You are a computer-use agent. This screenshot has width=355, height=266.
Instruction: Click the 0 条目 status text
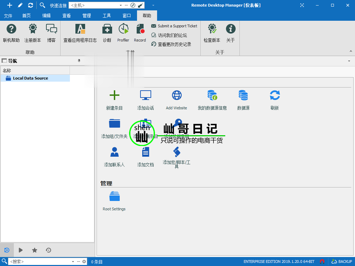(97, 262)
